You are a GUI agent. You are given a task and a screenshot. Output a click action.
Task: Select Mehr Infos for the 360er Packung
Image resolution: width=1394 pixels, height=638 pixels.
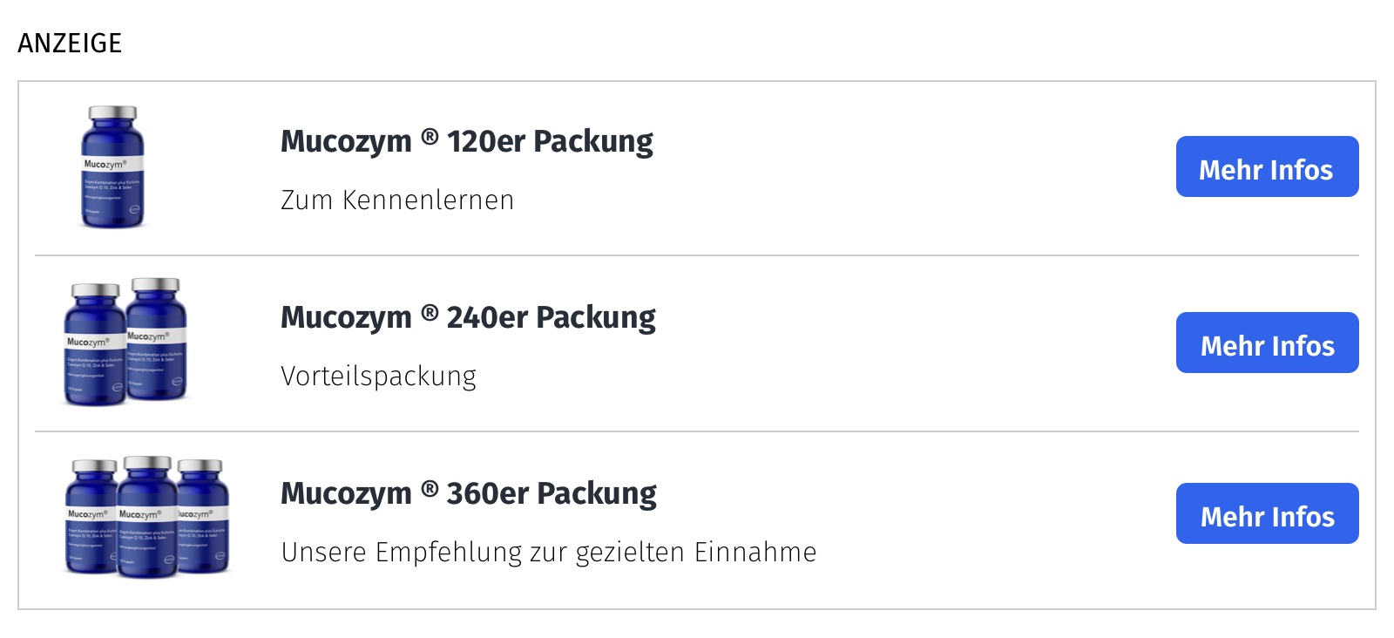[x=1267, y=513]
